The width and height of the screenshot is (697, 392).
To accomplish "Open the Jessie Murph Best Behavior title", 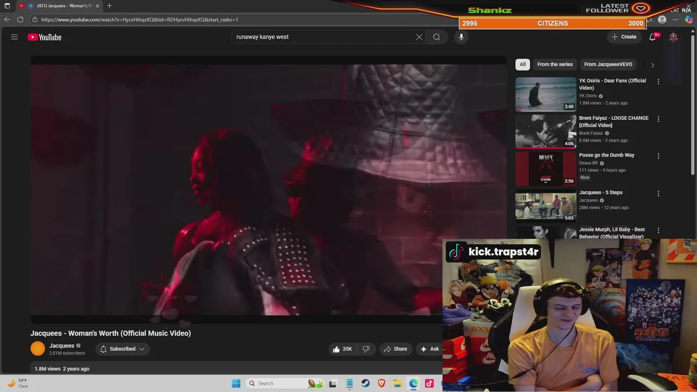I will (612, 233).
